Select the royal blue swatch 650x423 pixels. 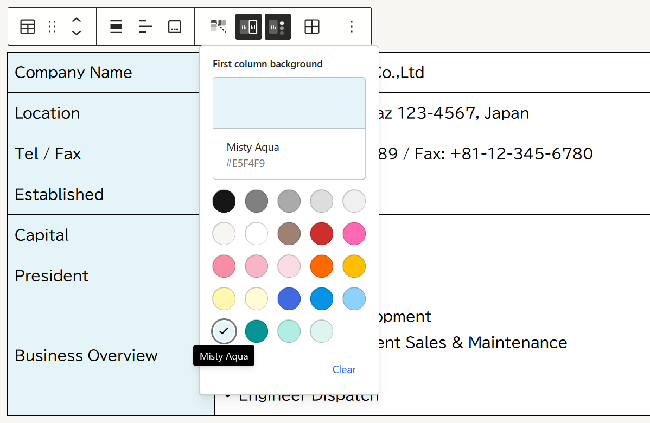click(289, 299)
